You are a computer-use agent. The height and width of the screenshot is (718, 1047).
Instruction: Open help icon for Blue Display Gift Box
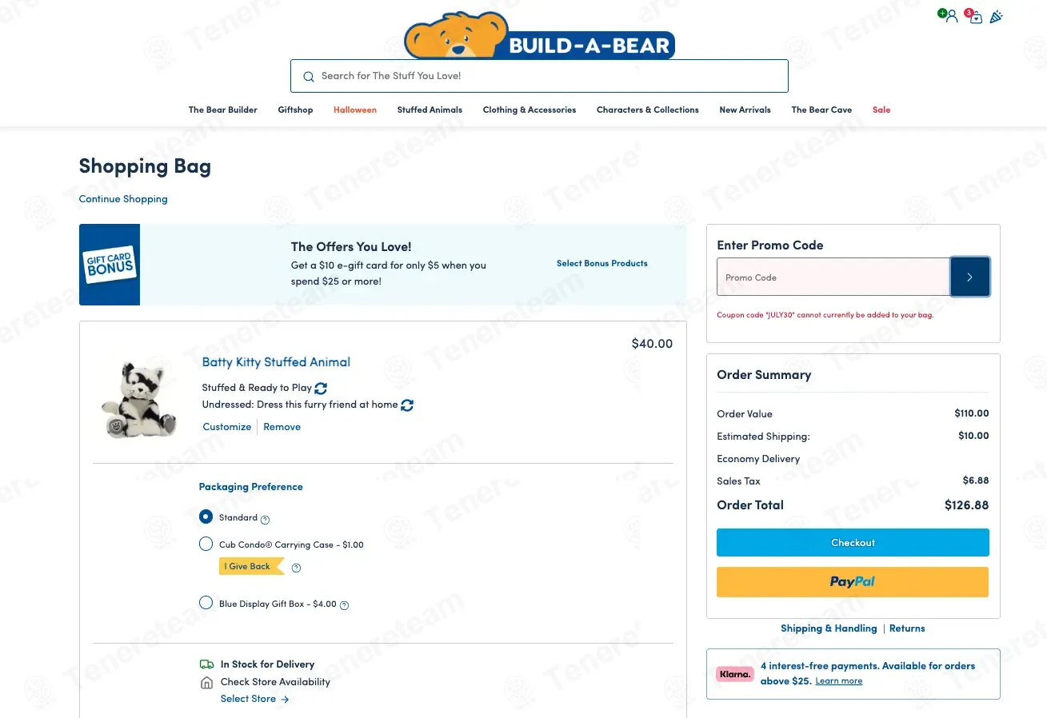click(x=345, y=605)
